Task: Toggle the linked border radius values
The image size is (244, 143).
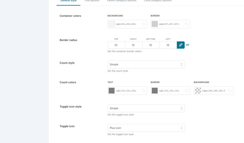Action: point(181,45)
